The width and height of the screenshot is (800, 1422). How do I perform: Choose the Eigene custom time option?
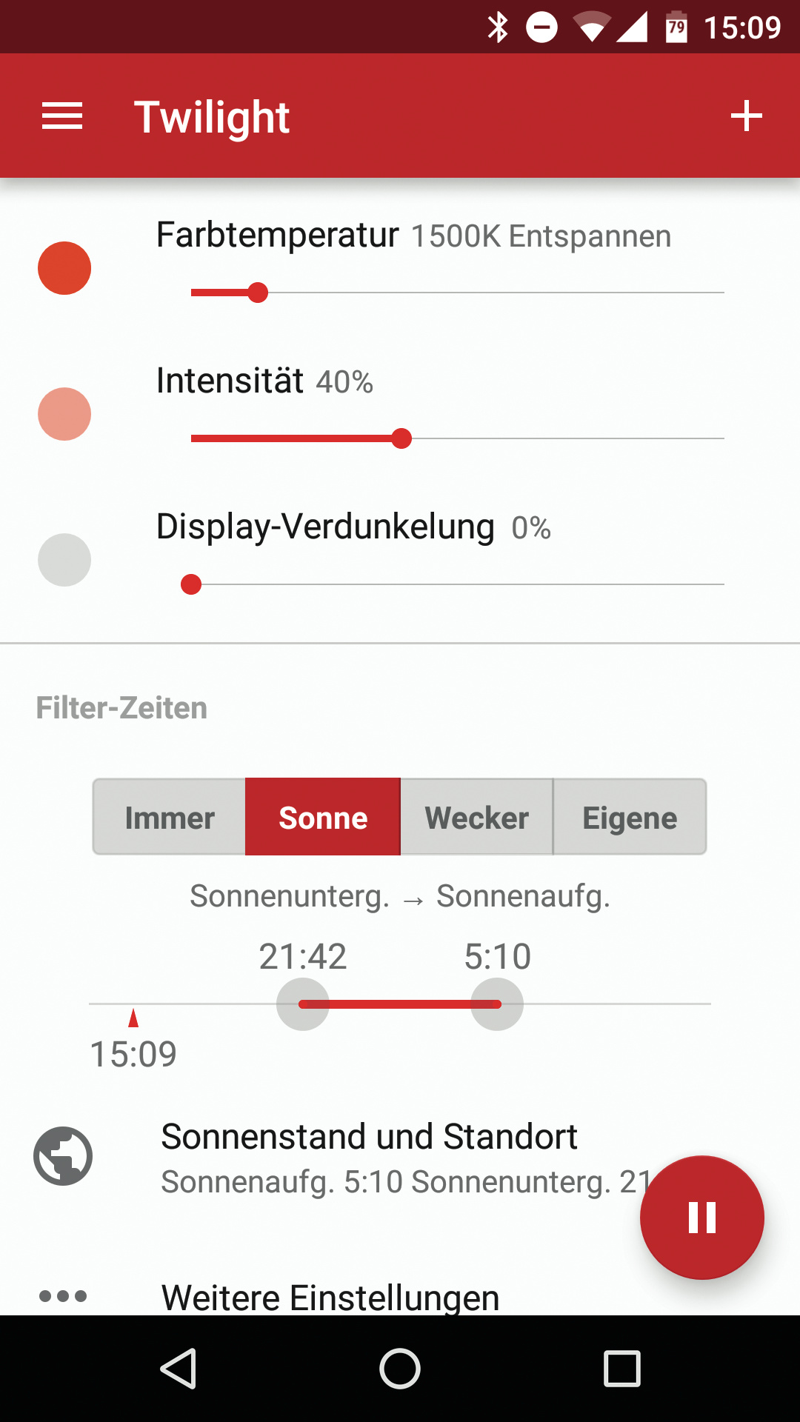(x=630, y=818)
